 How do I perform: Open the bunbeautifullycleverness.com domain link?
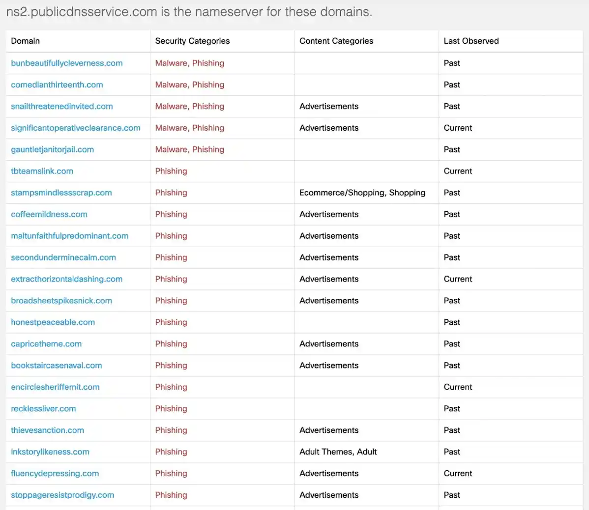(66, 63)
